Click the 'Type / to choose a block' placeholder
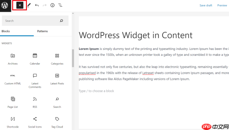The width and height of the screenshot is (229, 130). click(x=96, y=91)
